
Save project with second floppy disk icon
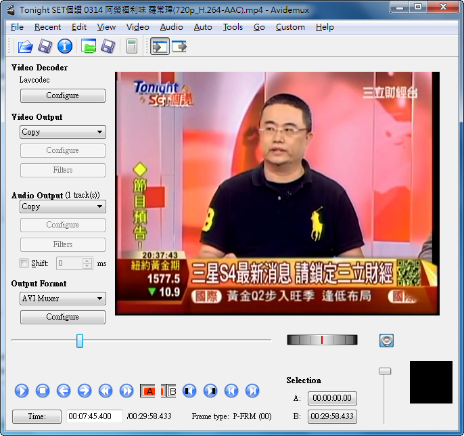coord(108,47)
